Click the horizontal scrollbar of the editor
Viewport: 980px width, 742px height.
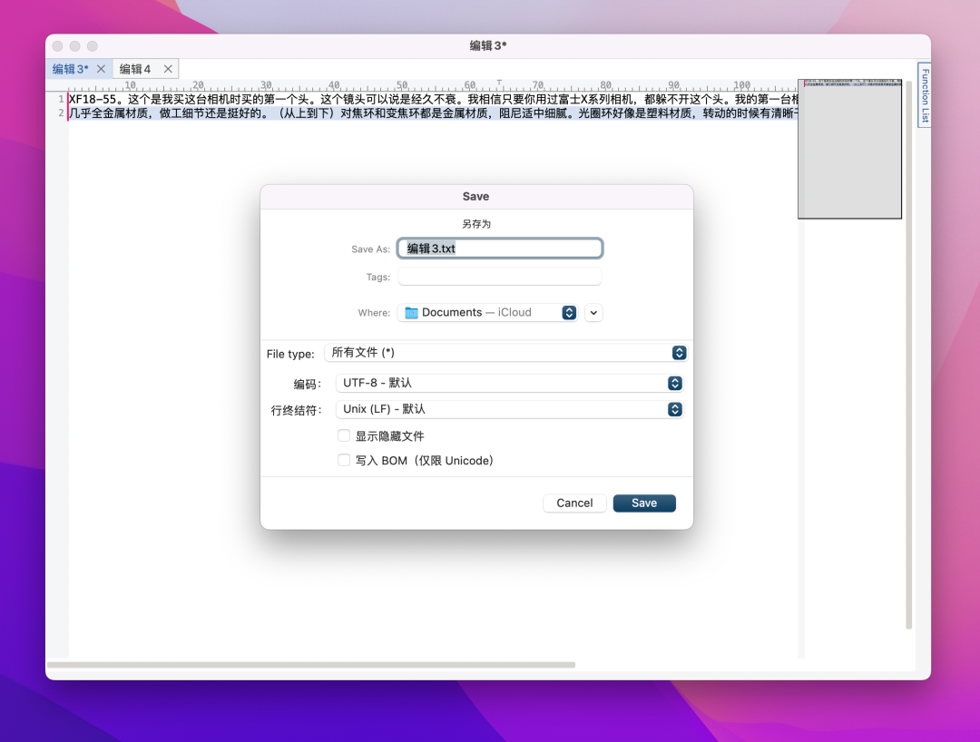pos(311,665)
